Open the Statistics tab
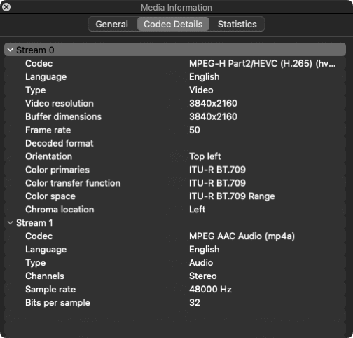The height and width of the screenshot is (338, 353). (237, 24)
